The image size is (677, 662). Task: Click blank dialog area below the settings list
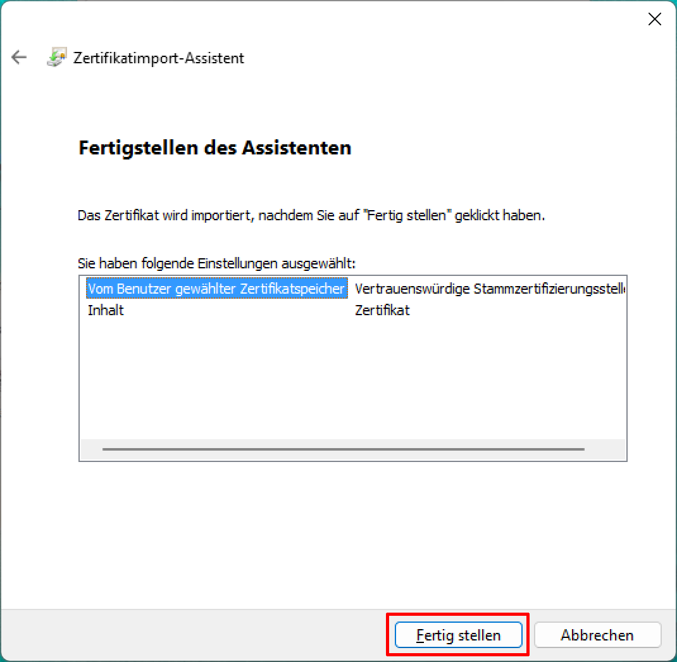pos(338,535)
